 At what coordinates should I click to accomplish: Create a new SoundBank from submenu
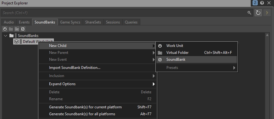pos(197,60)
